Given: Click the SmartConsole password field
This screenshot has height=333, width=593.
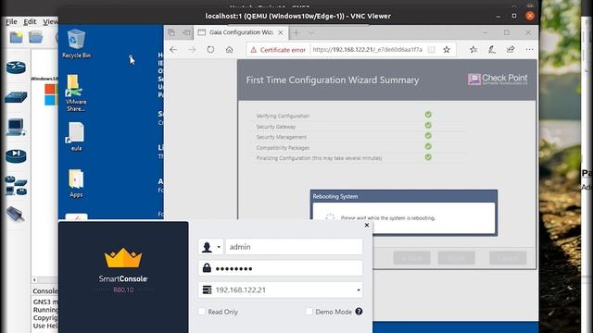Looking at the screenshot, I should (280, 268).
